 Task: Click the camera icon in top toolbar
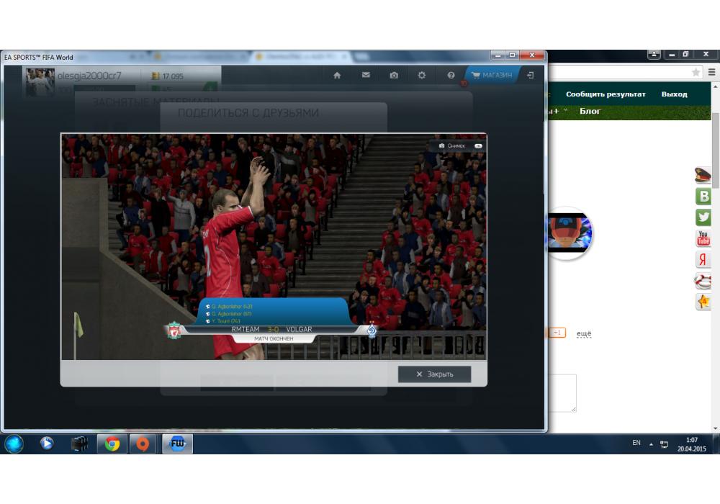pos(394,76)
